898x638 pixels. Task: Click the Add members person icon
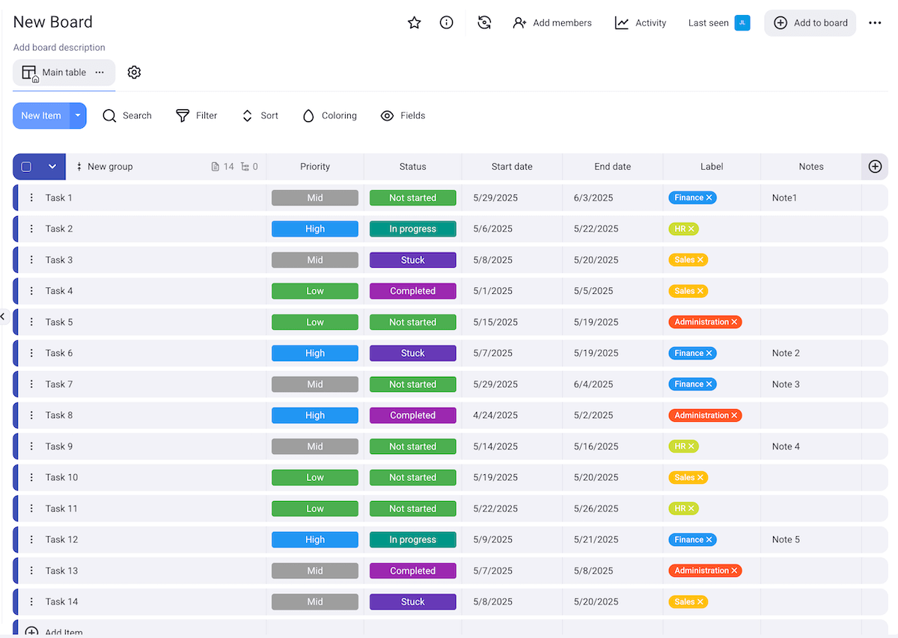point(520,23)
